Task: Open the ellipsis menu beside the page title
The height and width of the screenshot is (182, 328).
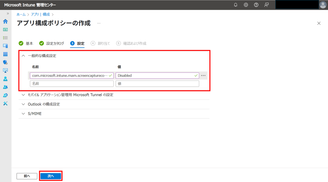Action: [x=99, y=23]
